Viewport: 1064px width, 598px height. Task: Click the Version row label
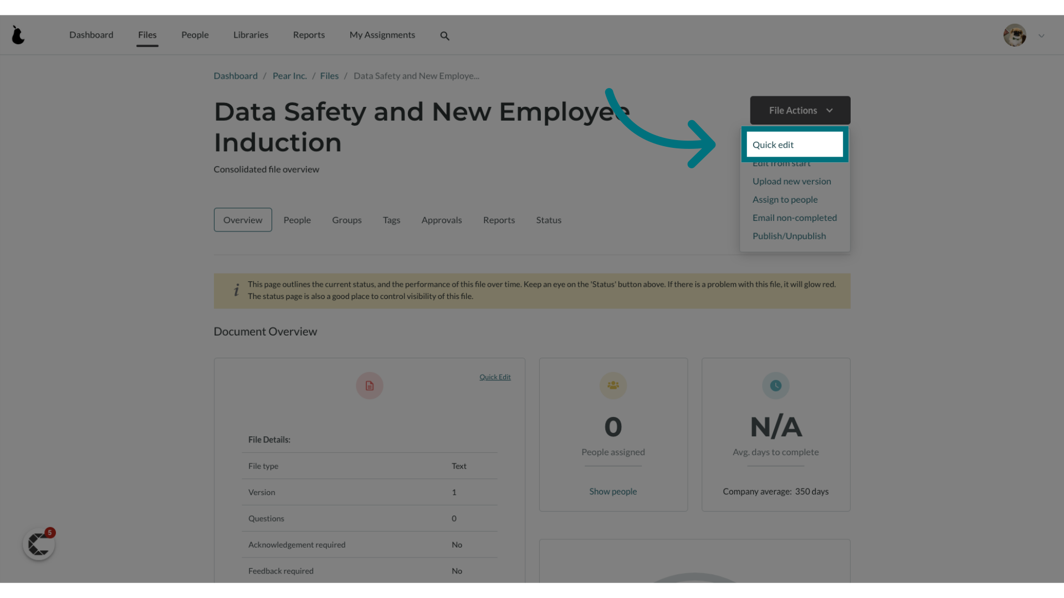(x=262, y=492)
